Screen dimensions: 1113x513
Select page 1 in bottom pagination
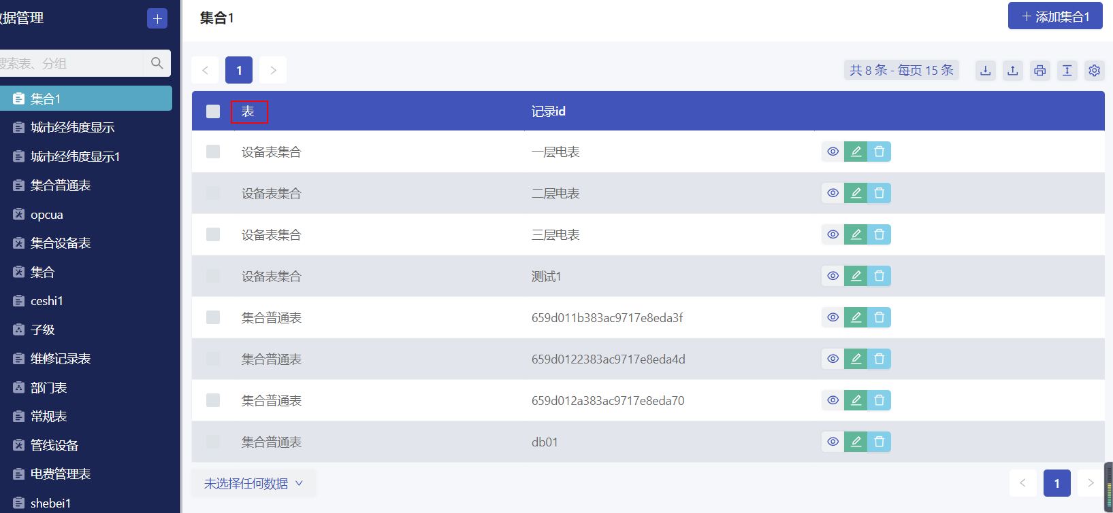1057,483
